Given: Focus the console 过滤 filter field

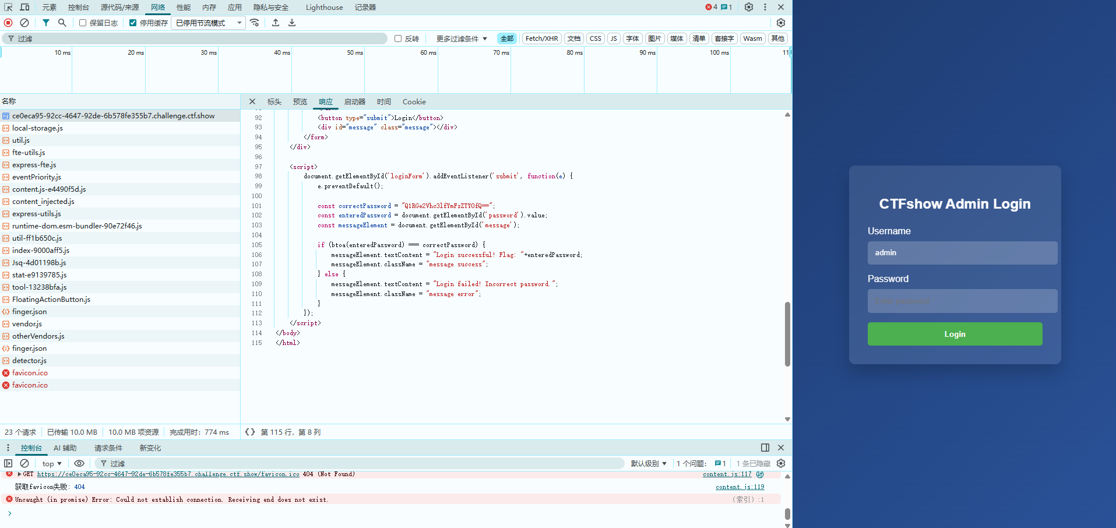Looking at the screenshot, I should (360, 463).
